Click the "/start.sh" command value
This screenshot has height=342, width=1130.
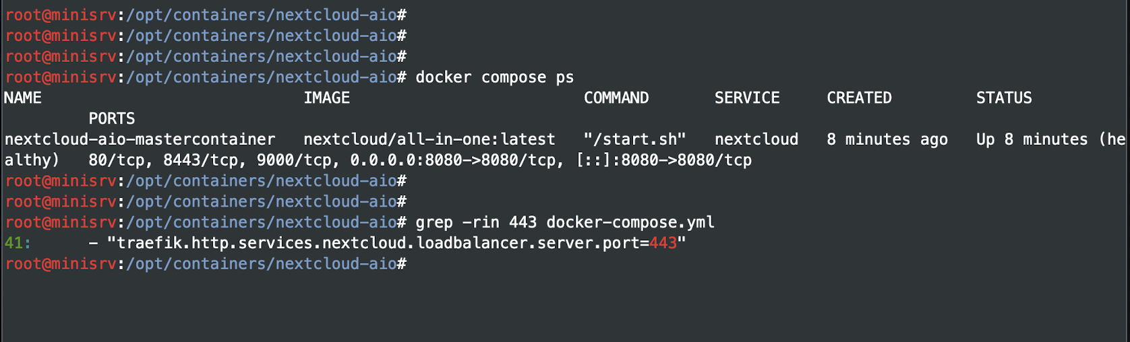tap(635, 140)
